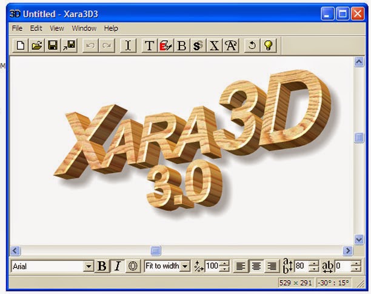Click the scroll right arrow
The height and width of the screenshot is (294, 371).
pos(348,250)
